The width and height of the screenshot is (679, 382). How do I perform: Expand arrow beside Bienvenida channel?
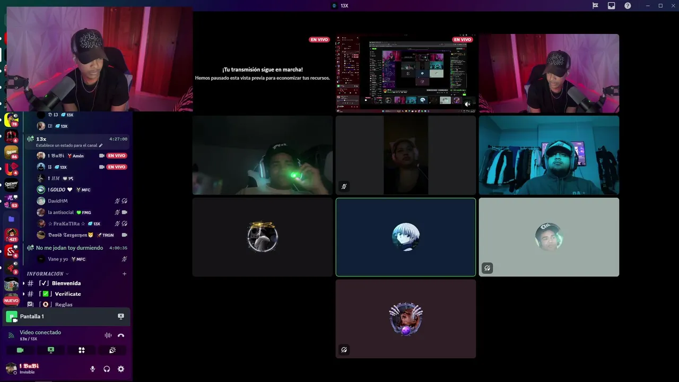point(23,283)
